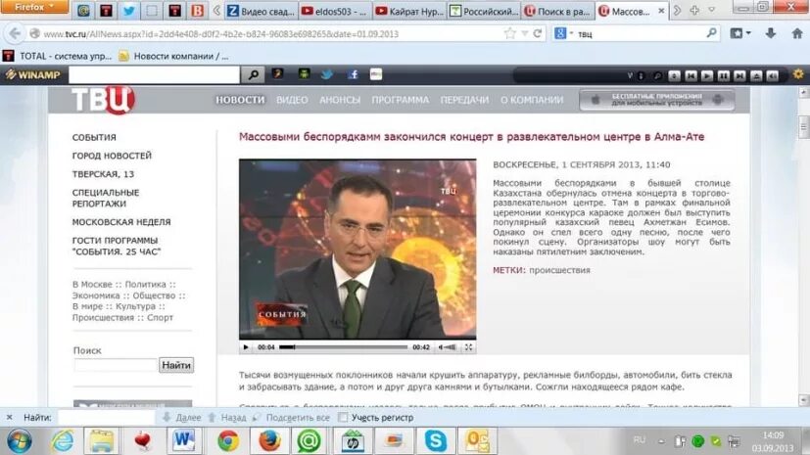
Task: Open the Google search engine dropdown
Action: pyautogui.click(x=563, y=33)
